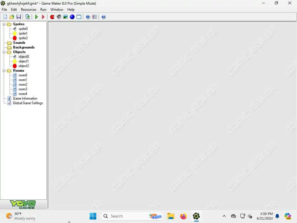Click the gray icon beside object0

15,57
